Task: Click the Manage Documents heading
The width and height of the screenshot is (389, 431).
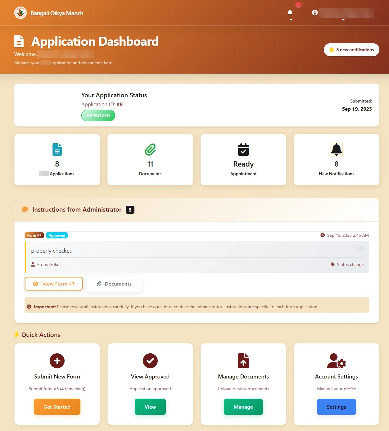Action: tap(243, 377)
